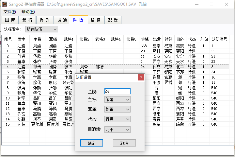Viewport: 235px width, 157px height.
Task: Open the 文件(F) menu
Action: (10, 12)
